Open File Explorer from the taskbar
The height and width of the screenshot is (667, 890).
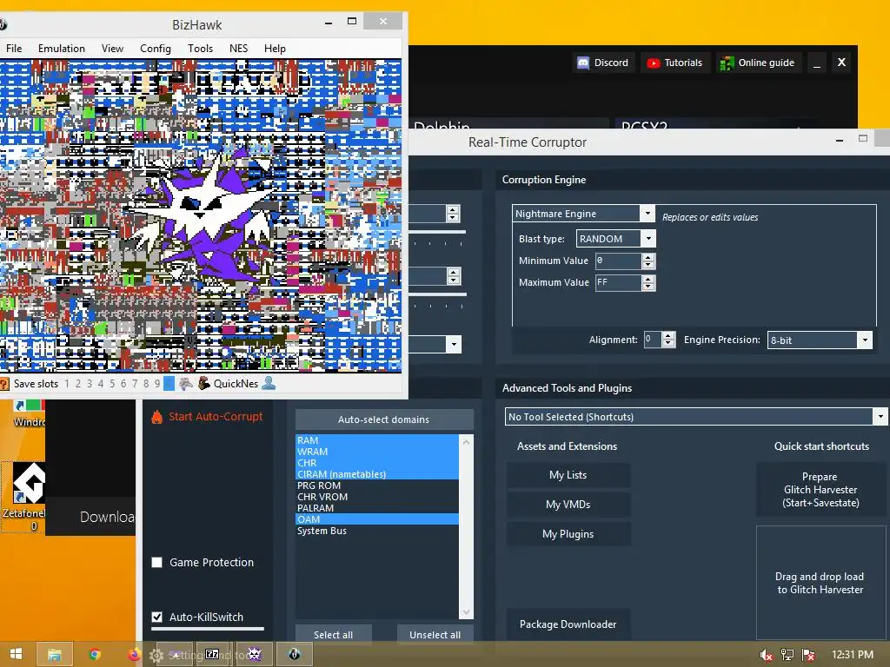(55, 655)
